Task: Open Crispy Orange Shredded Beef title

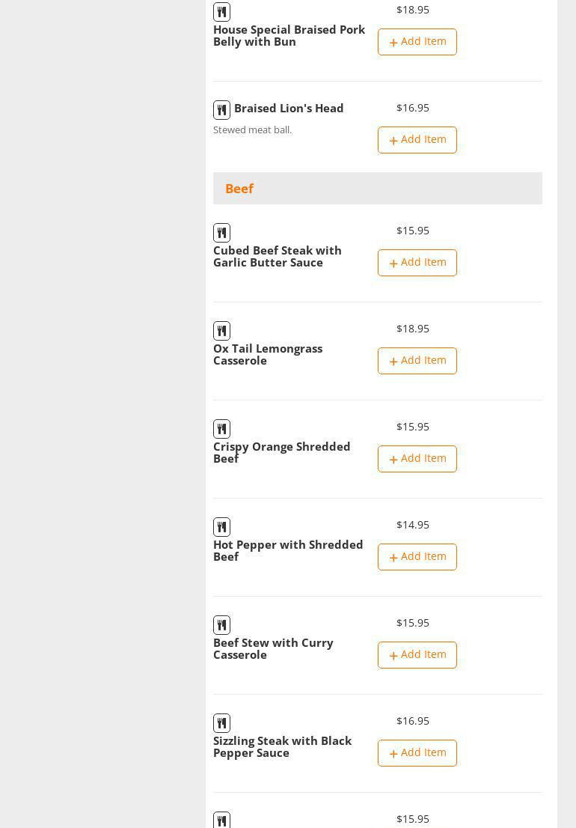Action: point(281,453)
